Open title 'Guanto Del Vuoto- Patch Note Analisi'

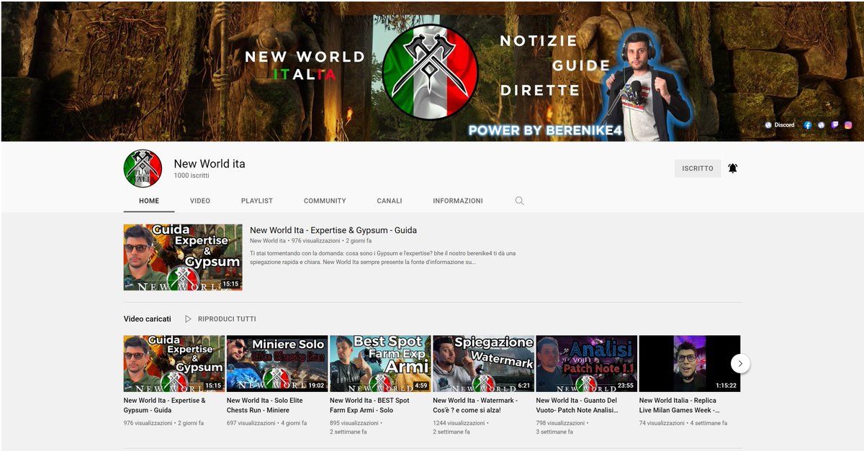tap(577, 405)
